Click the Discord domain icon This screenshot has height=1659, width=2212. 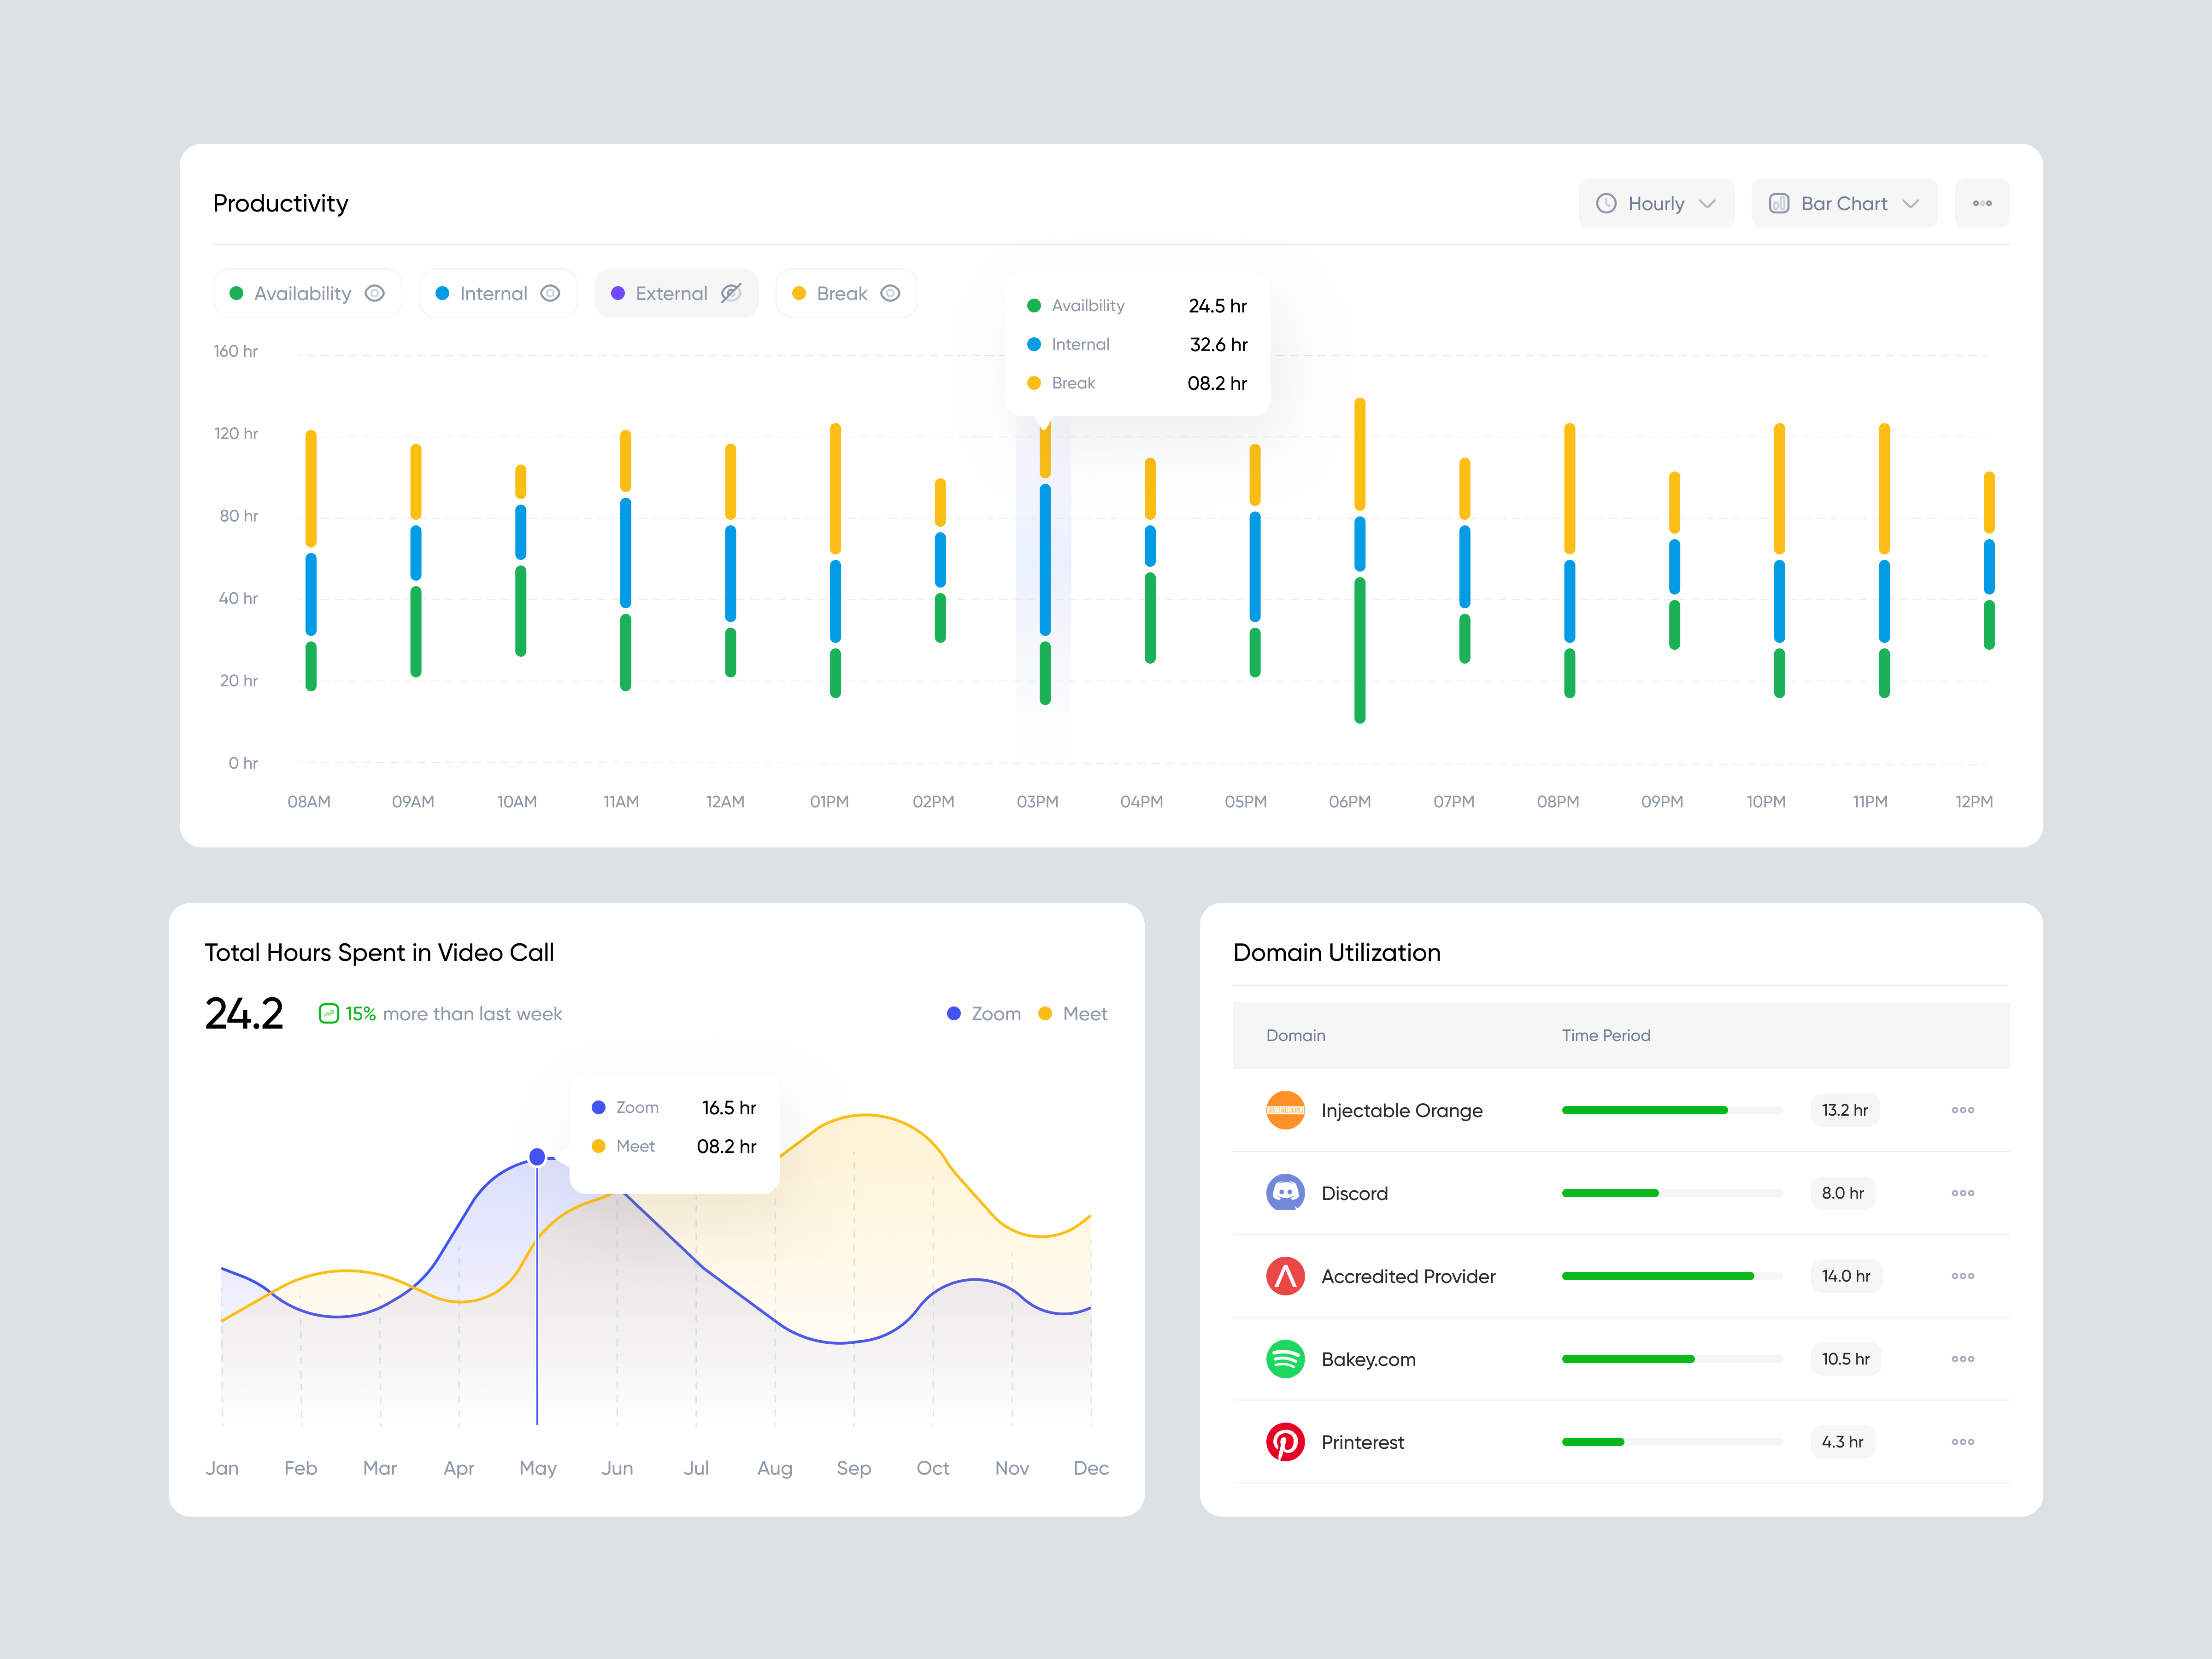[x=1286, y=1192]
